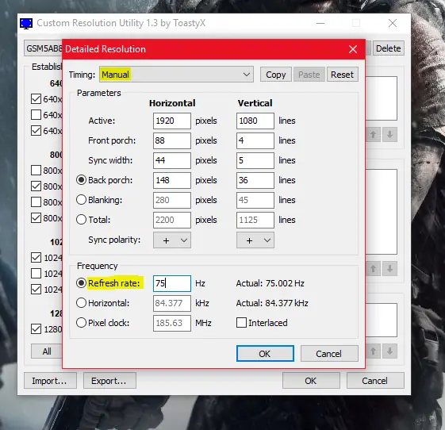Toggle the 1280 checkbox
Image resolution: width=445 pixels, height=430 pixels.
click(x=36, y=329)
